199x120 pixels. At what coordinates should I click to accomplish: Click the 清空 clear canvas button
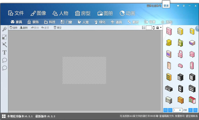click(x=57, y=28)
